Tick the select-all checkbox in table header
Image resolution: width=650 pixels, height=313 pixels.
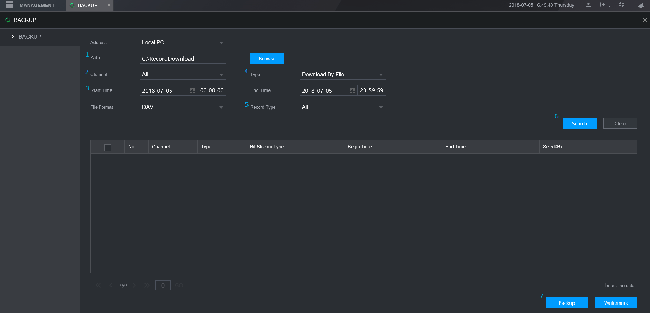click(108, 147)
